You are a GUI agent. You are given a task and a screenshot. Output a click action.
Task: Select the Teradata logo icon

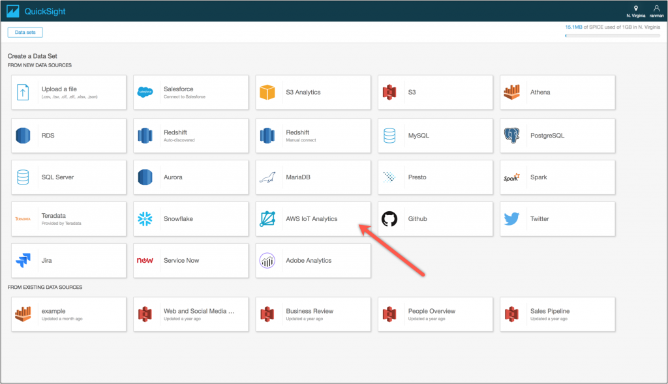click(x=23, y=219)
